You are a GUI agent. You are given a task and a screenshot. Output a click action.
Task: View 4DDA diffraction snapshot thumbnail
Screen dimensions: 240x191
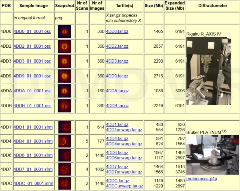coord(64,91)
